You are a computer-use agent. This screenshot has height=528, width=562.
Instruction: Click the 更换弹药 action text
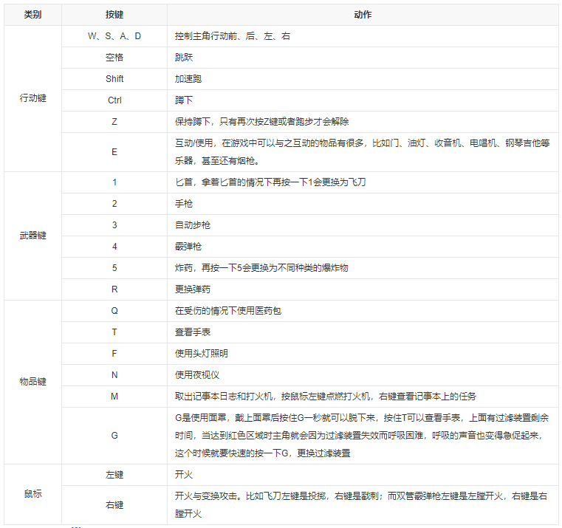(x=193, y=289)
